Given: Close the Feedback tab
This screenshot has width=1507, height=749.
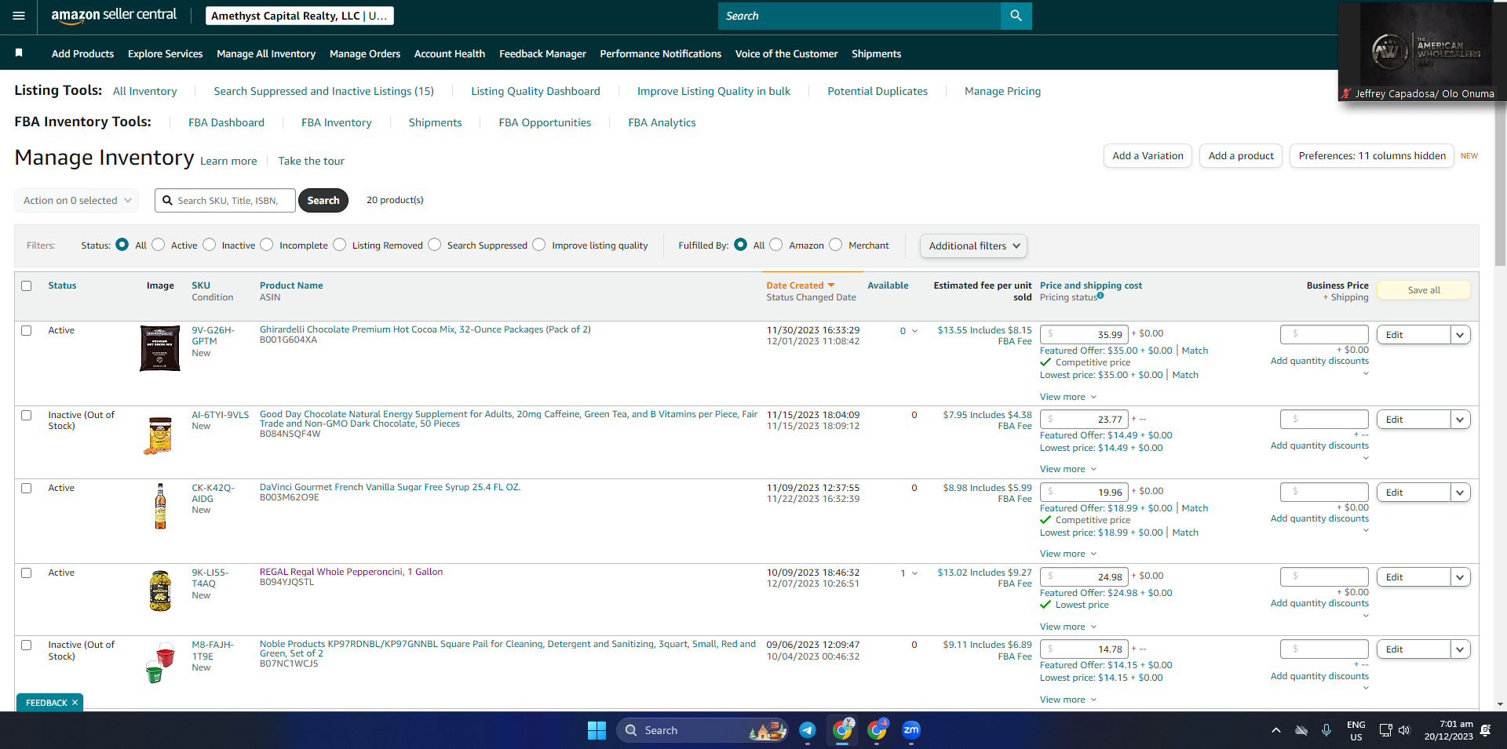Looking at the screenshot, I should coord(75,703).
